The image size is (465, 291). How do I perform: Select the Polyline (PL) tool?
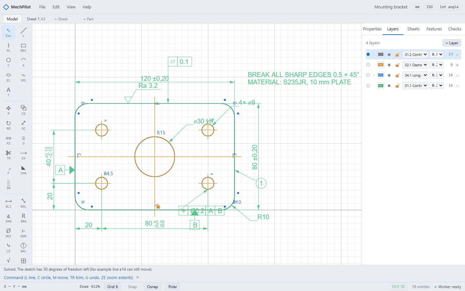coord(8,47)
